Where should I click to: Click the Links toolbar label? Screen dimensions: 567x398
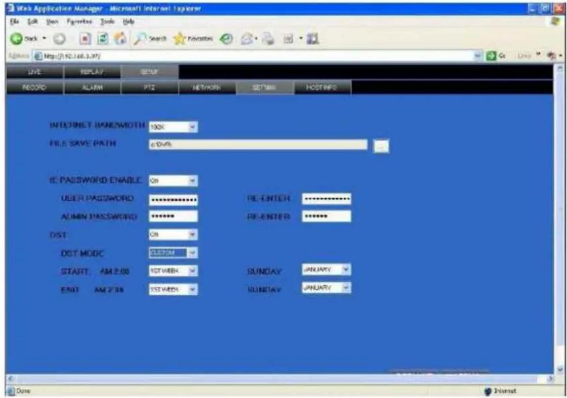click(523, 56)
